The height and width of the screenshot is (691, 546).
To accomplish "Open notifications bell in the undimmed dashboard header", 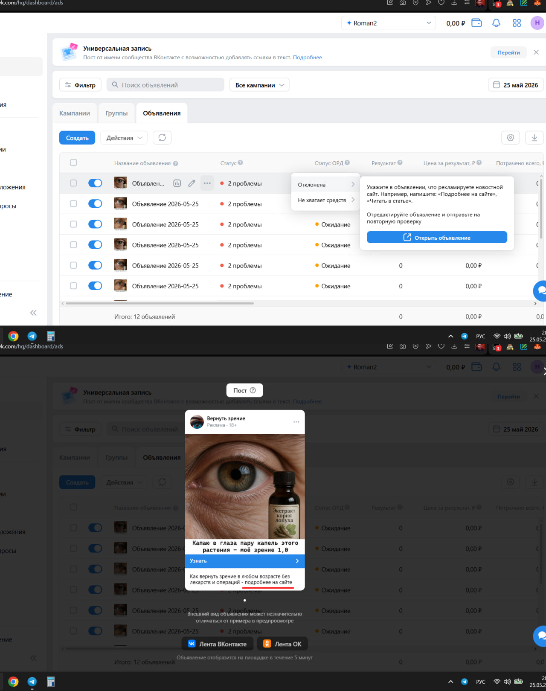I will [496, 23].
